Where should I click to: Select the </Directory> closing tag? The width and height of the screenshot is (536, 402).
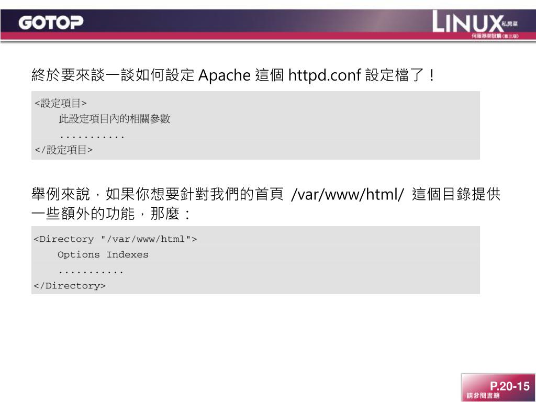pyautogui.click(x=70, y=286)
